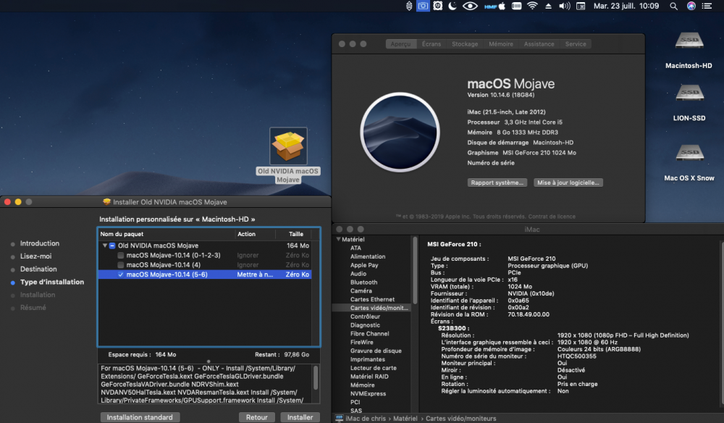Select Caméra in hardware sidebar
Screen dimensions: 724x423
(361, 291)
